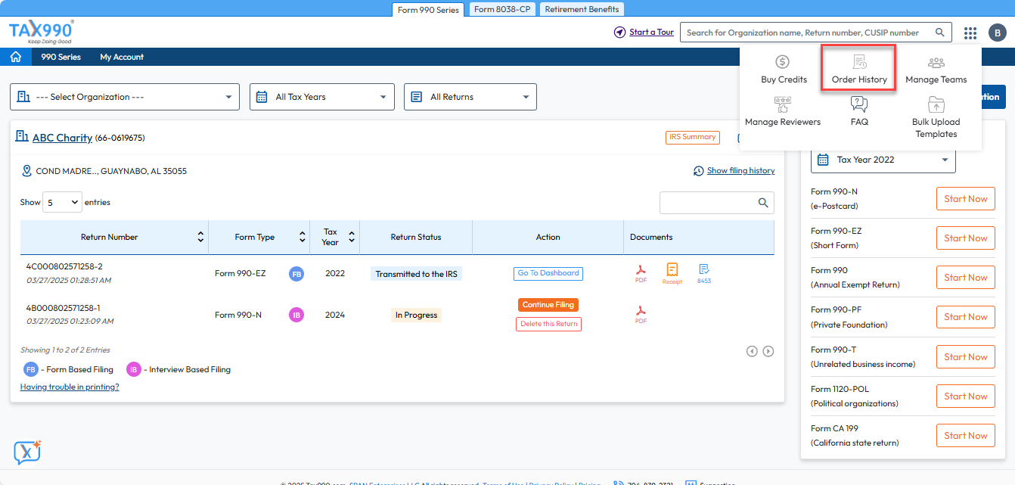
Task: Click the Transmitted to the IRS status
Action: pyautogui.click(x=416, y=274)
